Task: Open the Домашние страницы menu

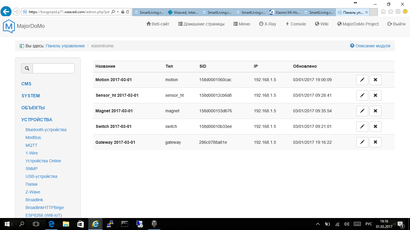Action: 201,24
